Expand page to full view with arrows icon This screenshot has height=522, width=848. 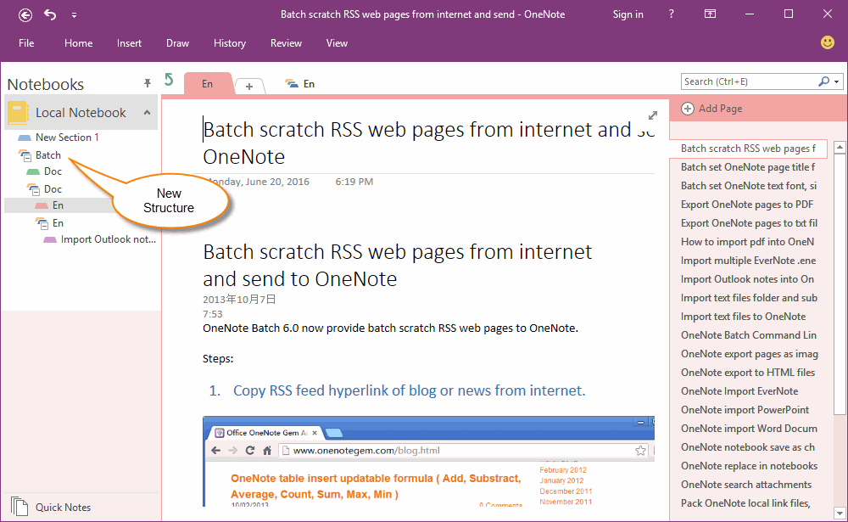(x=653, y=115)
